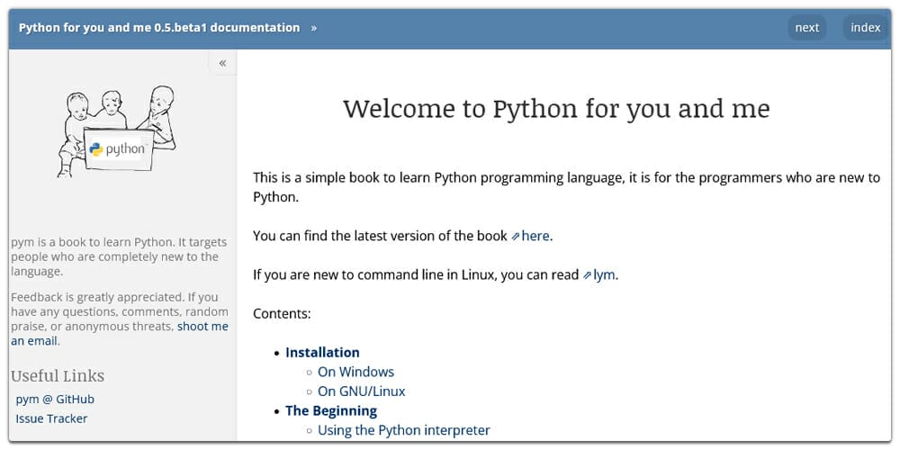Follow the 'here' latest version link
The height and width of the screenshot is (450, 900).
click(x=535, y=236)
